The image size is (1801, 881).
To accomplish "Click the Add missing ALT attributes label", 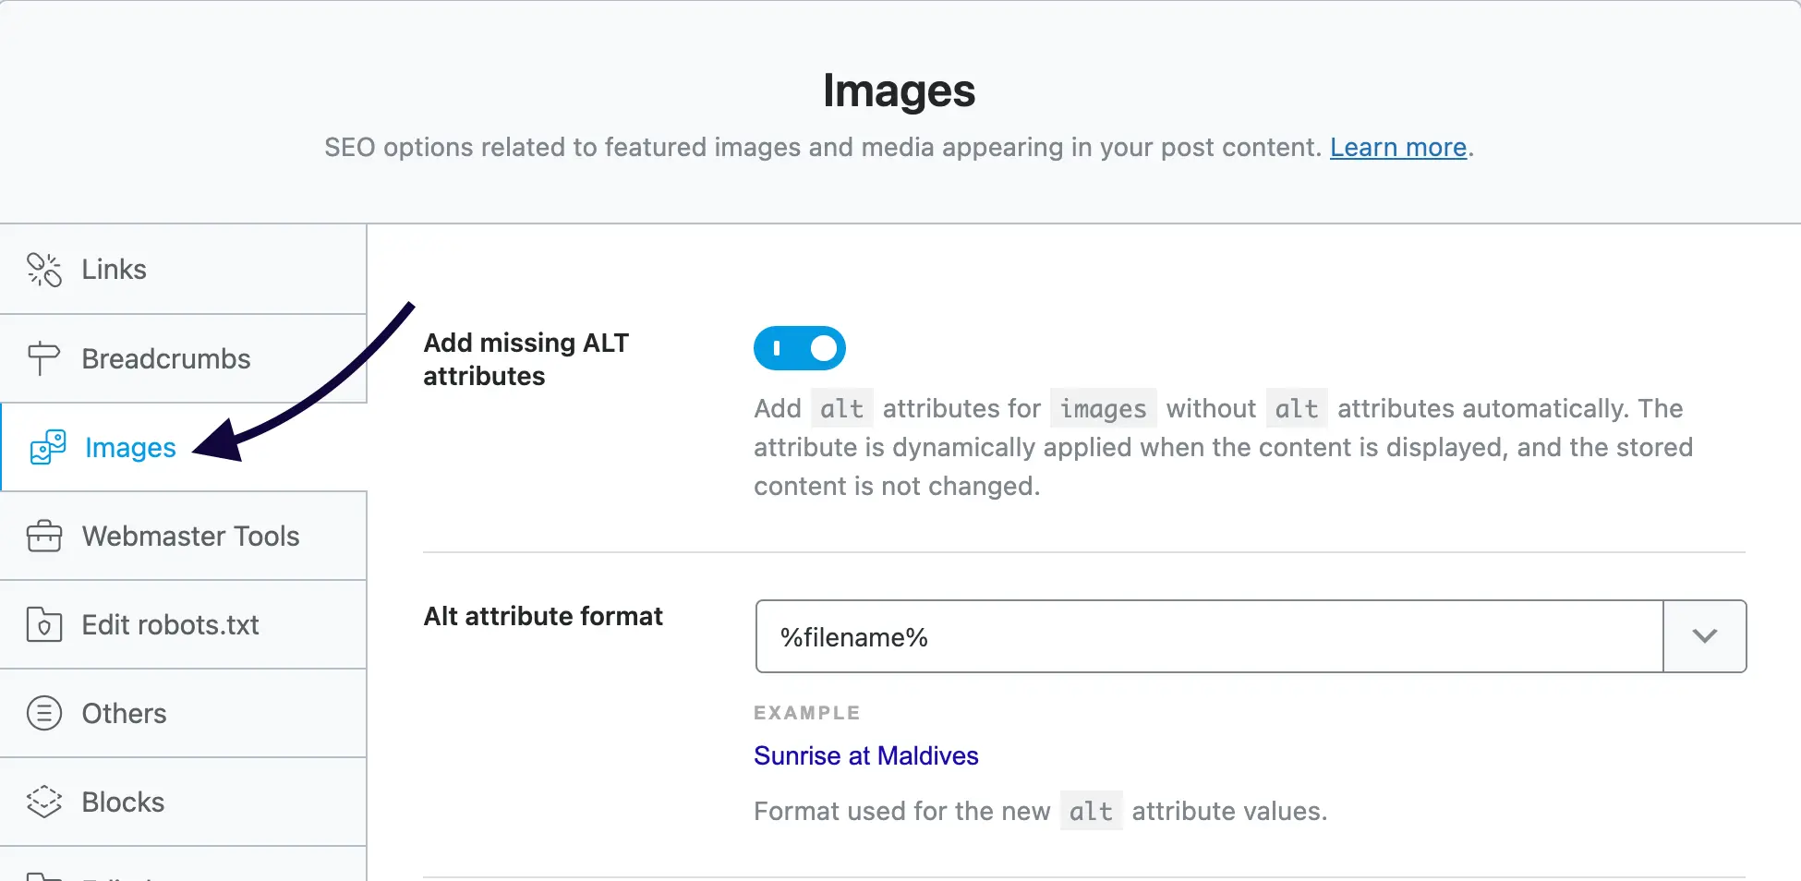I will pyautogui.click(x=526, y=359).
